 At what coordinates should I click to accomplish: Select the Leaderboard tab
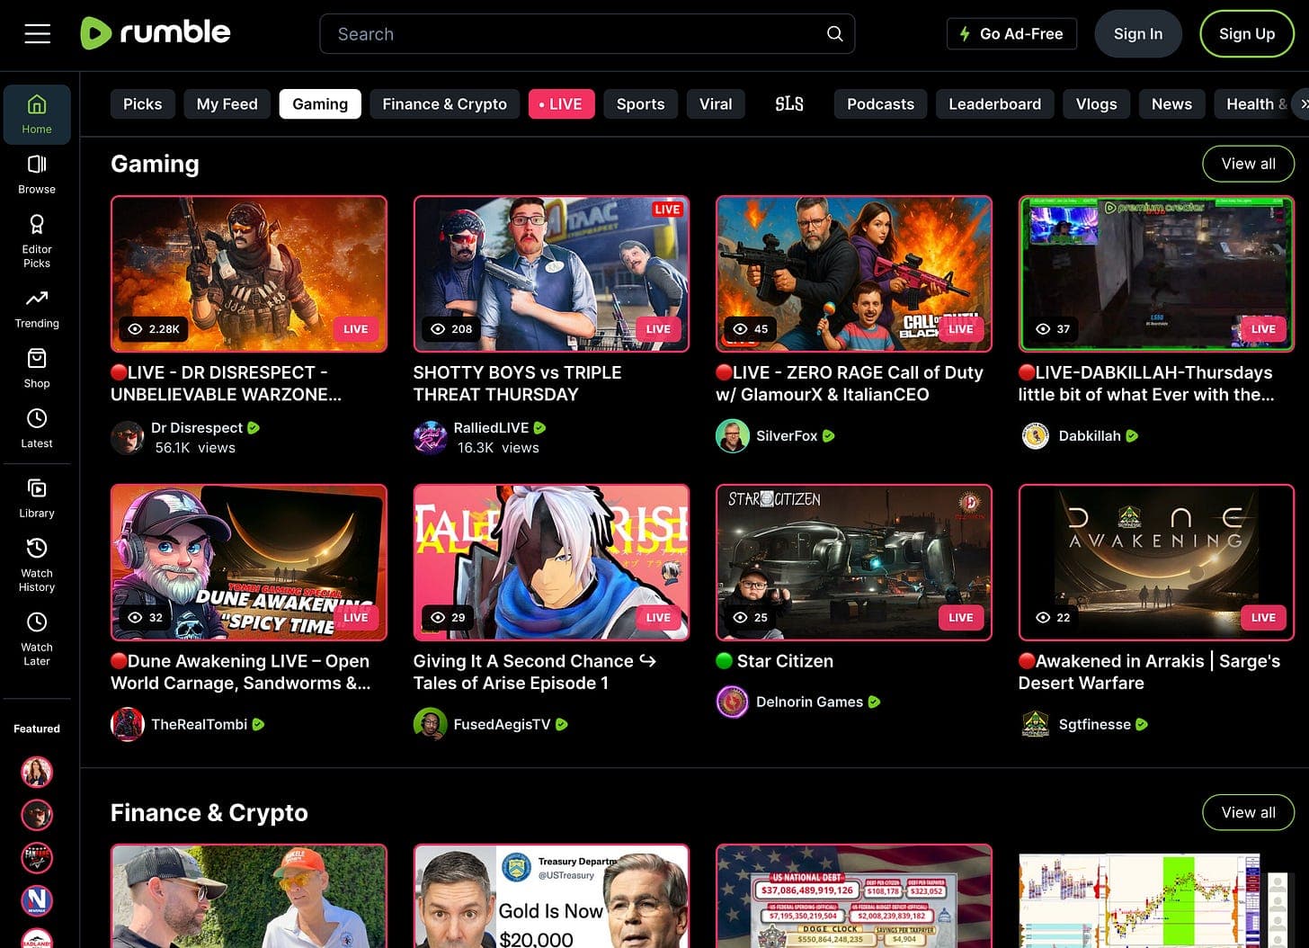pyautogui.click(x=995, y=104)
